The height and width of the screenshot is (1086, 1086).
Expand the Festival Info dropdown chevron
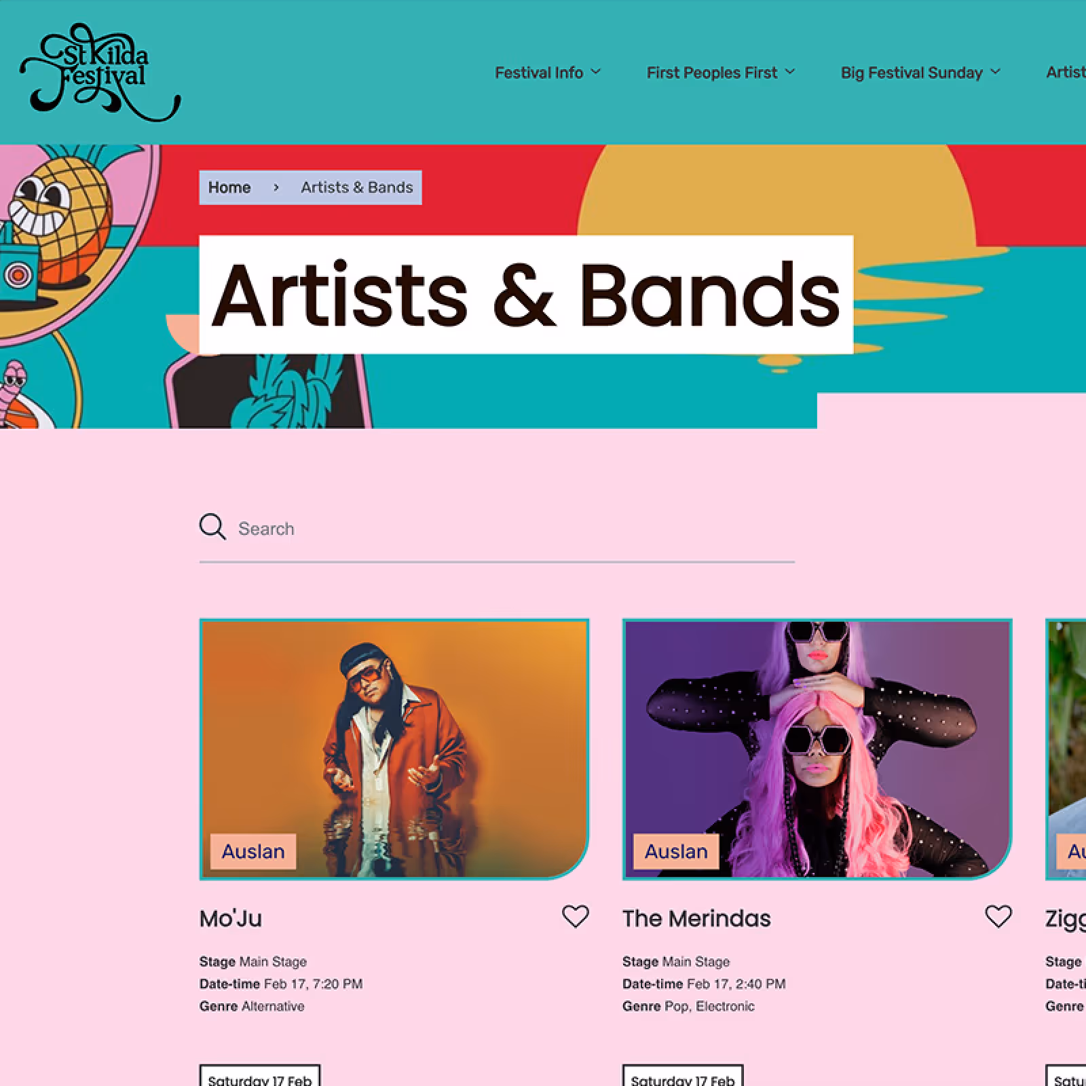596,71
